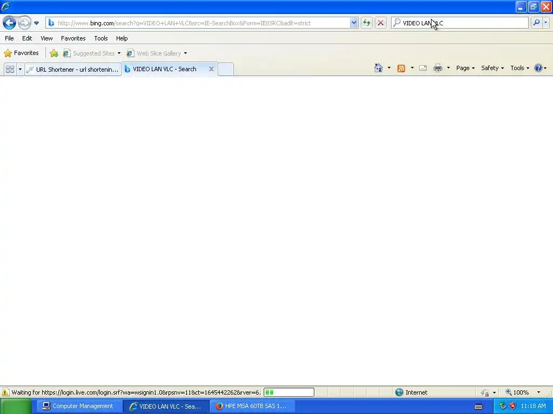Click the orange RSS Feeds icon
The height and width of the screenshot is (414, 553).
tap(401, 68)
